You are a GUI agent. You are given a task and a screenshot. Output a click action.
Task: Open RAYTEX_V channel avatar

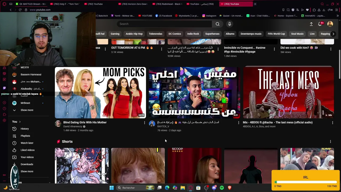[152, 124]
